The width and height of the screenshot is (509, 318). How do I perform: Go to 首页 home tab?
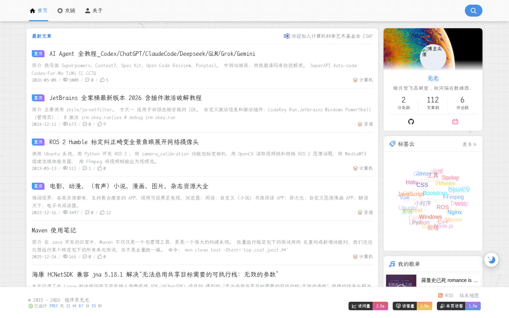coord(39,11)
